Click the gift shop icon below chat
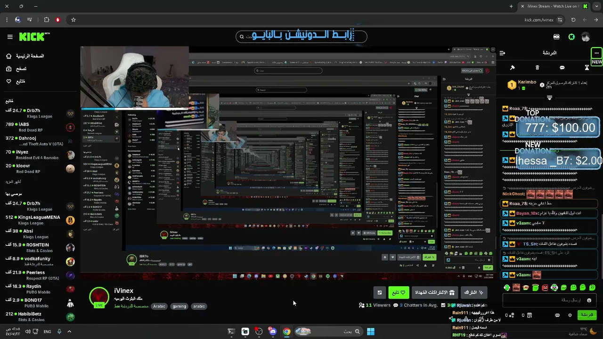The image size is (603, 339). coord(529,315)
